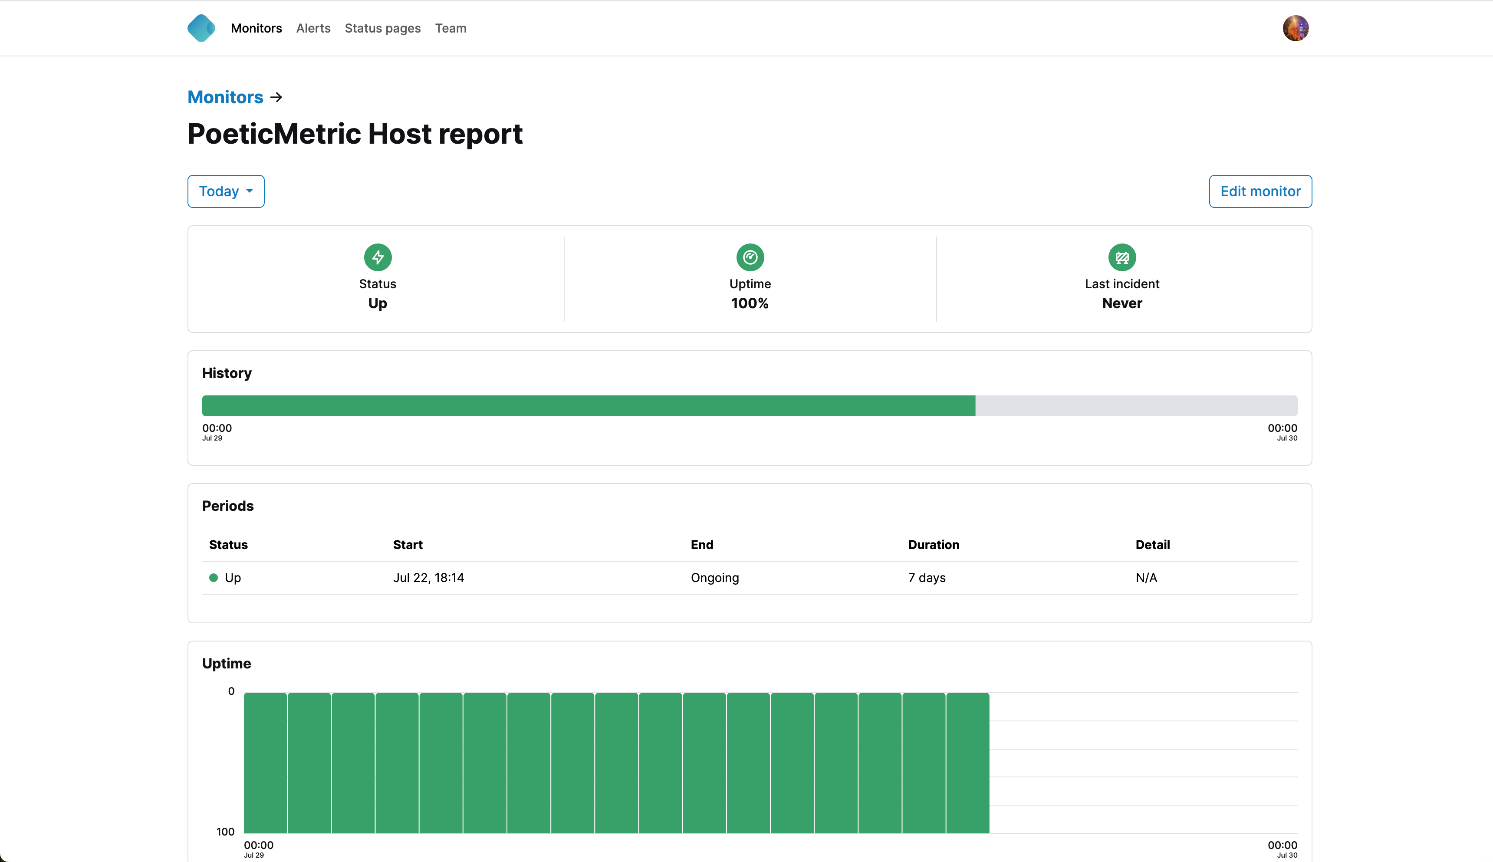Click the '7 days' duration cell
Image resolution: width=1493 pixels, height=862 pixels.
(927, 577)
